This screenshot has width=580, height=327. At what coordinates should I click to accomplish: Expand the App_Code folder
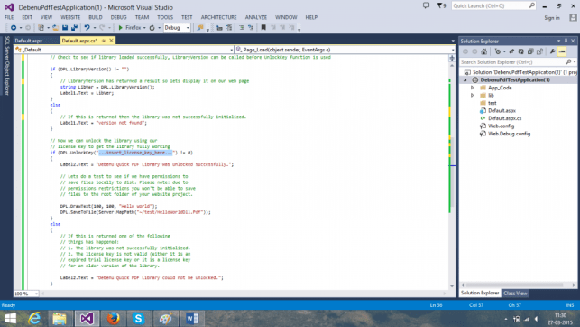473,88
